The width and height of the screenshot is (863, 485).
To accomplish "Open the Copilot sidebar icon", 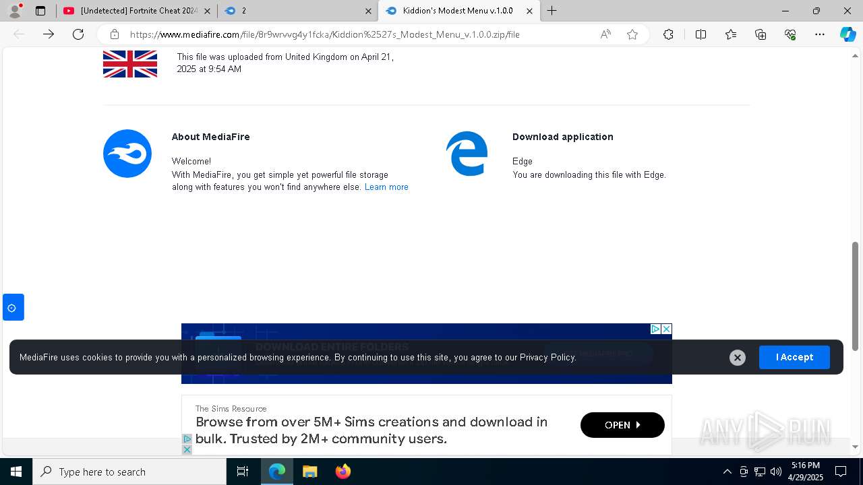I will point(847,34).
